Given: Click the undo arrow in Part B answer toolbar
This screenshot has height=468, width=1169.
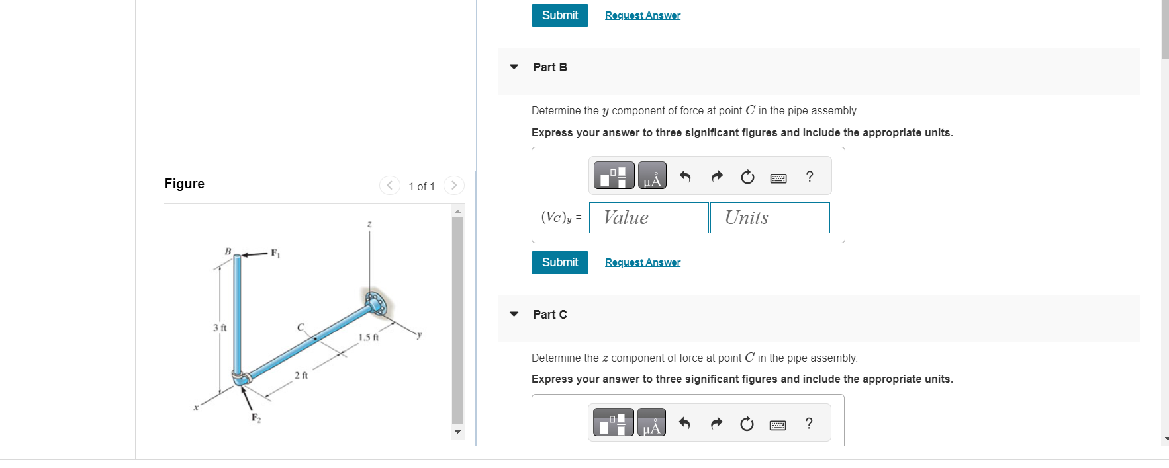Looking at the screenshot, I should (x=684, y=176).
